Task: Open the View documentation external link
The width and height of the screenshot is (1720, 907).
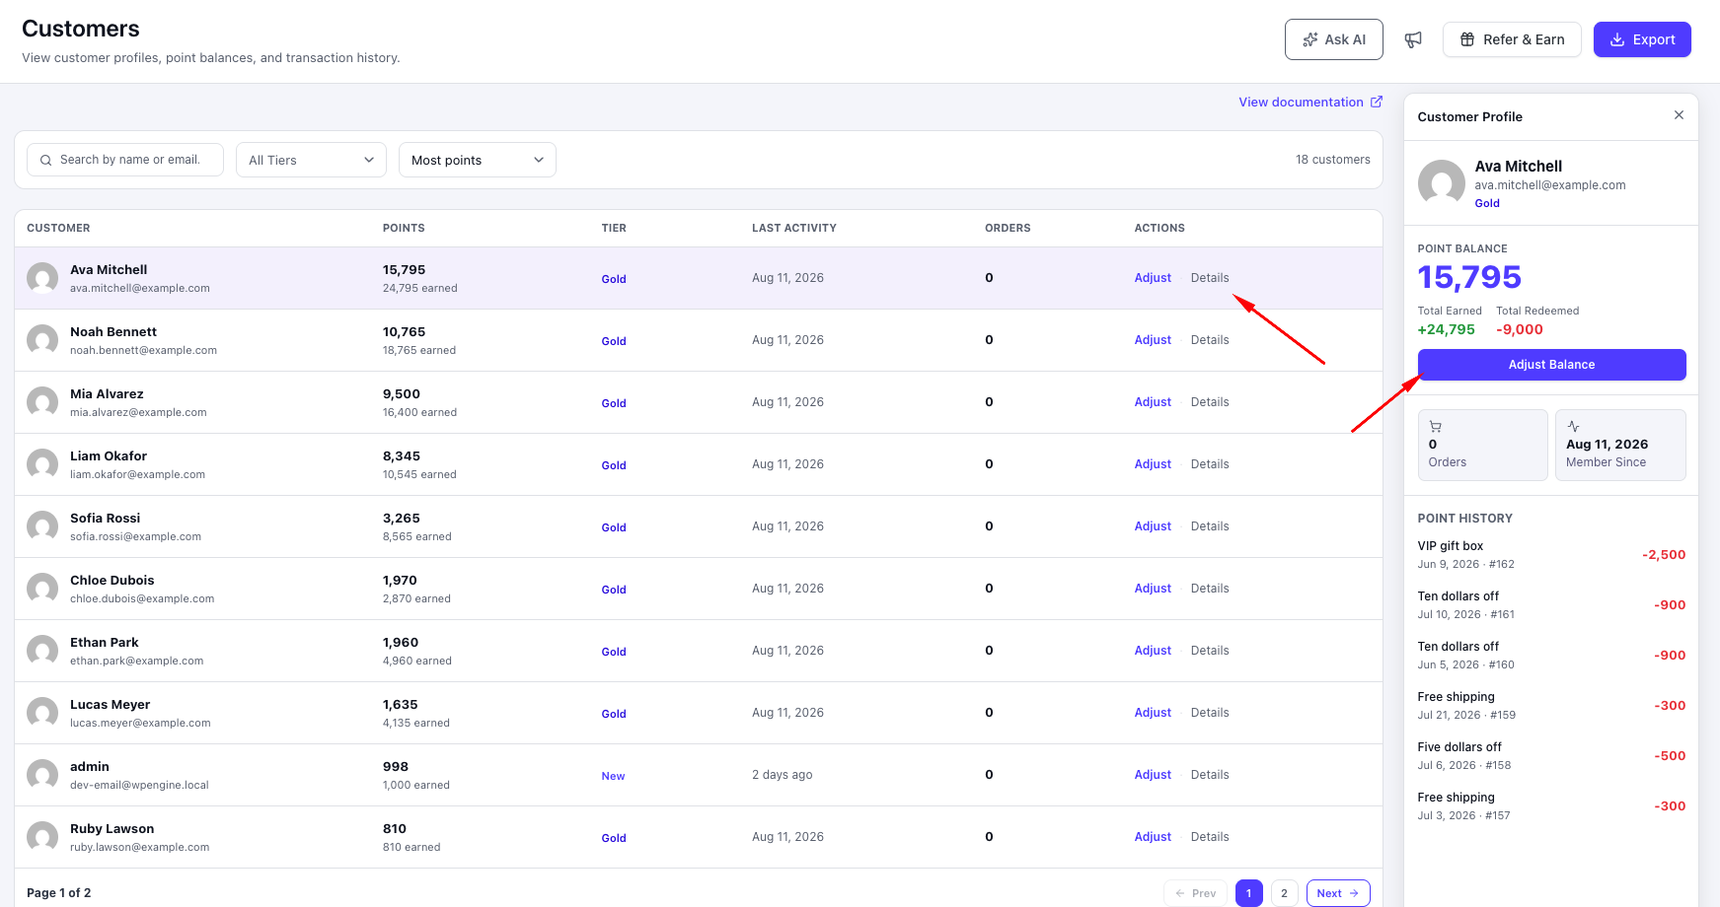Action: click(x=1310, y=102)
